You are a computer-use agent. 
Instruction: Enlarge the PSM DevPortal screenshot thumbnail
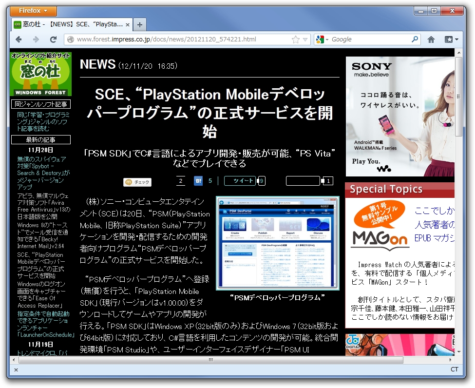(x=278, y=243)
